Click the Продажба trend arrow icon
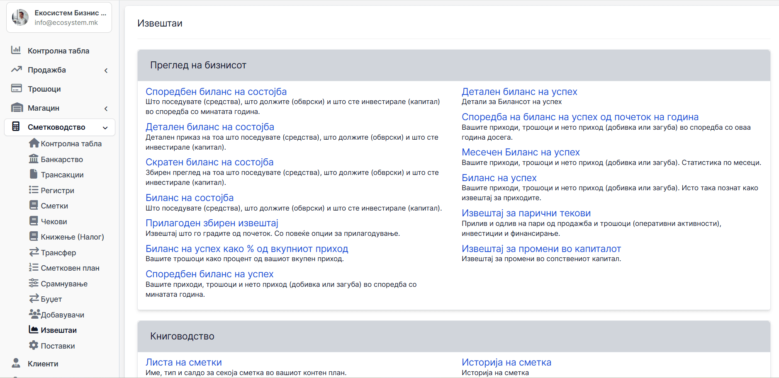 [x=16, y=69]
